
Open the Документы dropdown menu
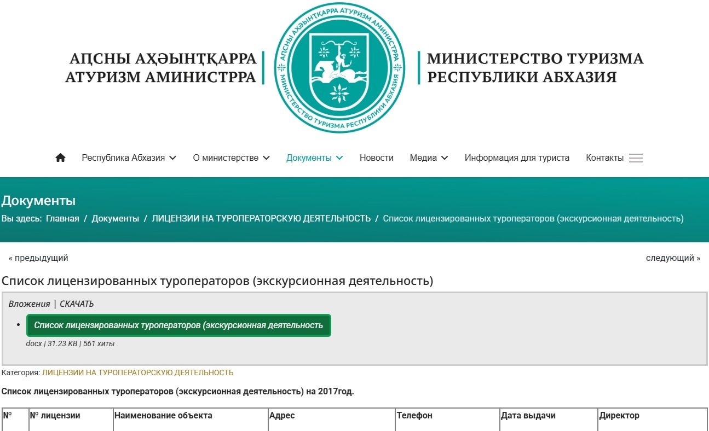pos(314,158)
